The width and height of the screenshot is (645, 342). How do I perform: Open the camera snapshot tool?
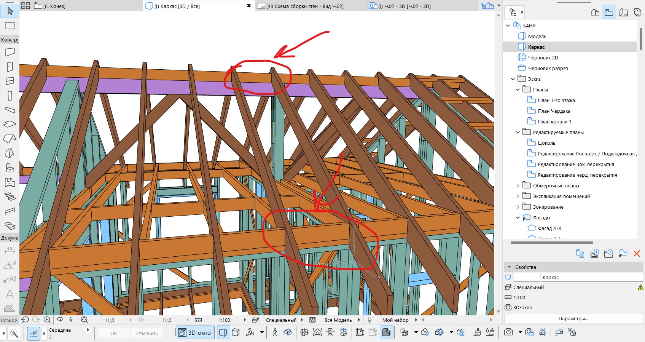[508, 332]
